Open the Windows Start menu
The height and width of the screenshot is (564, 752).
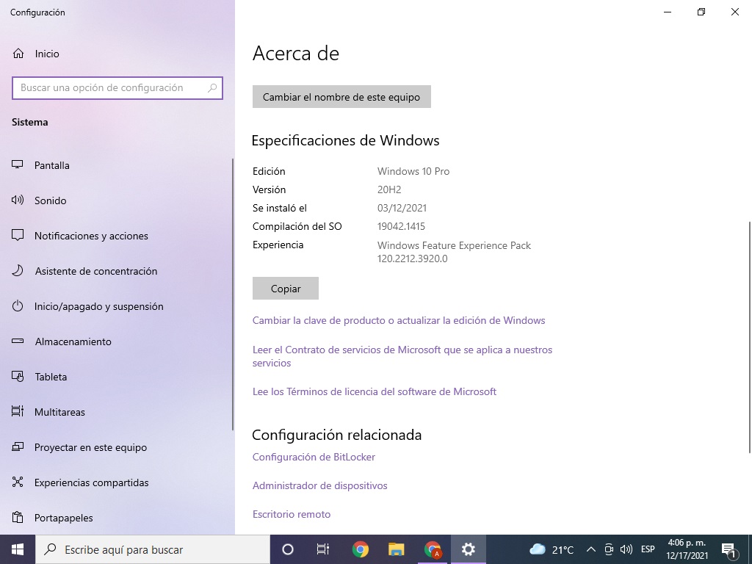18,549
